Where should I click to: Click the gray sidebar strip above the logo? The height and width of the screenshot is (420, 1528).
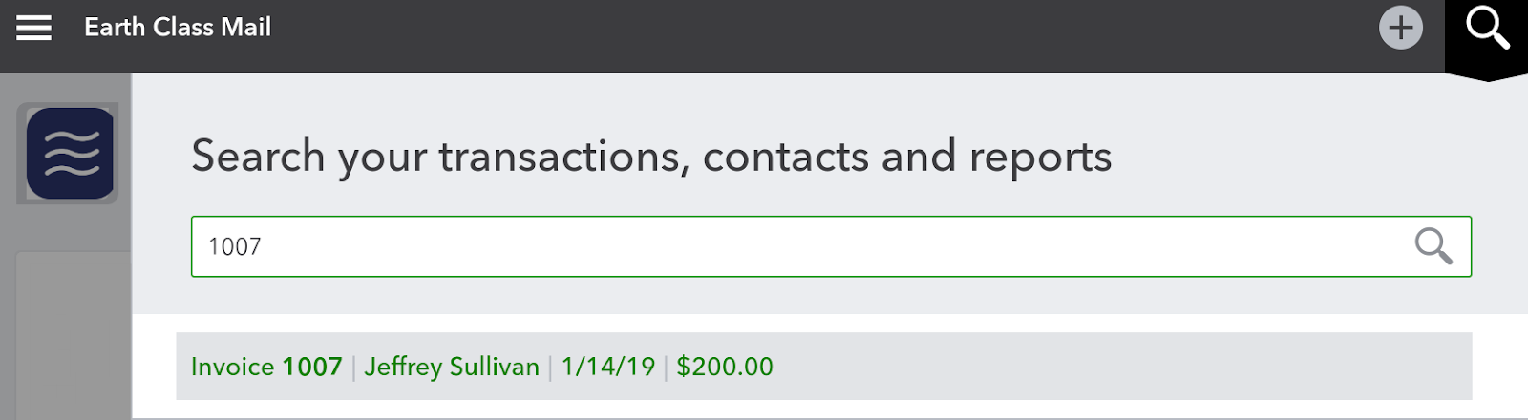point(65,87)
